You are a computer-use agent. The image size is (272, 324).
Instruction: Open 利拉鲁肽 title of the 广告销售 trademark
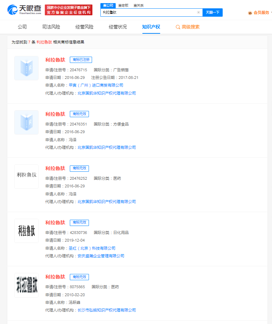point(55,60)
